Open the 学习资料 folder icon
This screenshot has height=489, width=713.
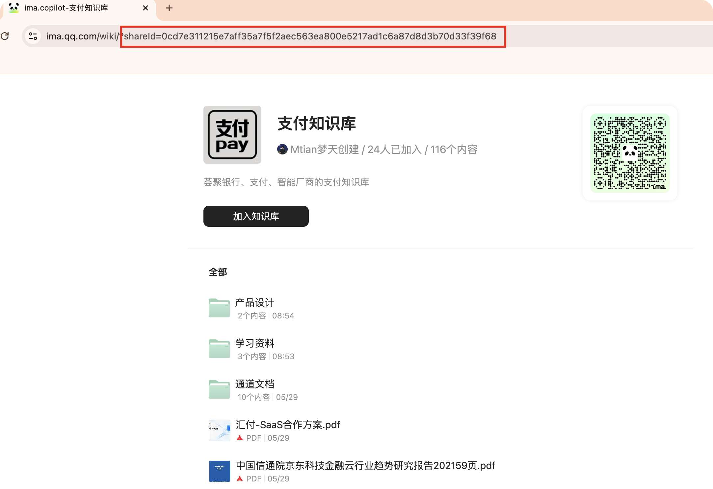[x=219, y=349]
